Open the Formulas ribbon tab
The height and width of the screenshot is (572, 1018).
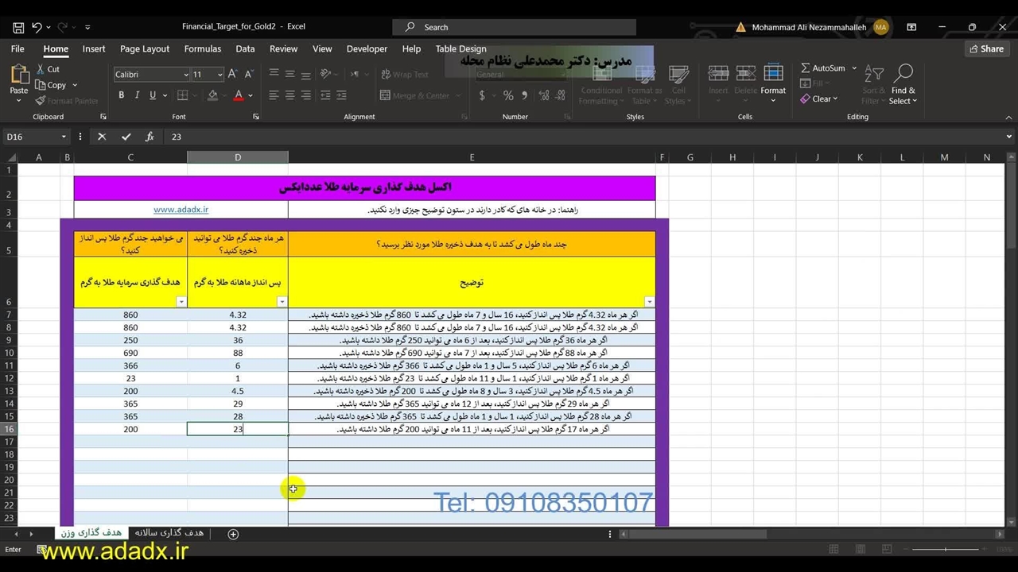(203, 49)
